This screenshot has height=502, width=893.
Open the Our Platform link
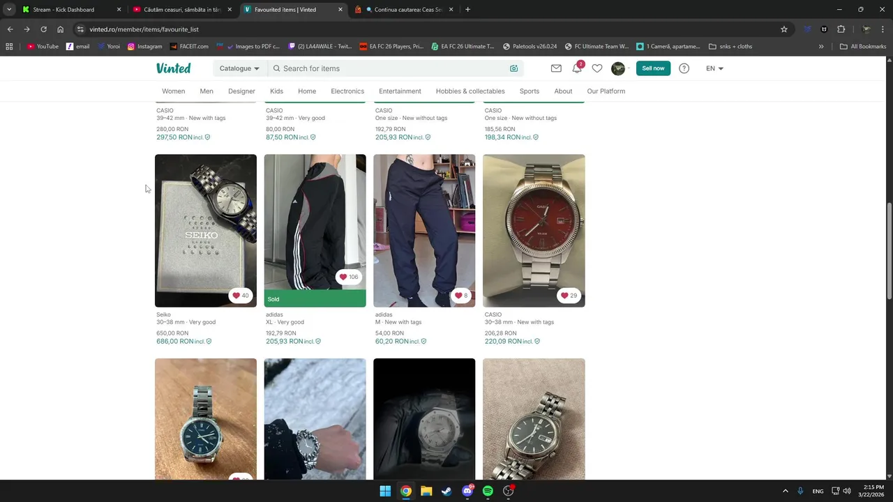point(606,91)
